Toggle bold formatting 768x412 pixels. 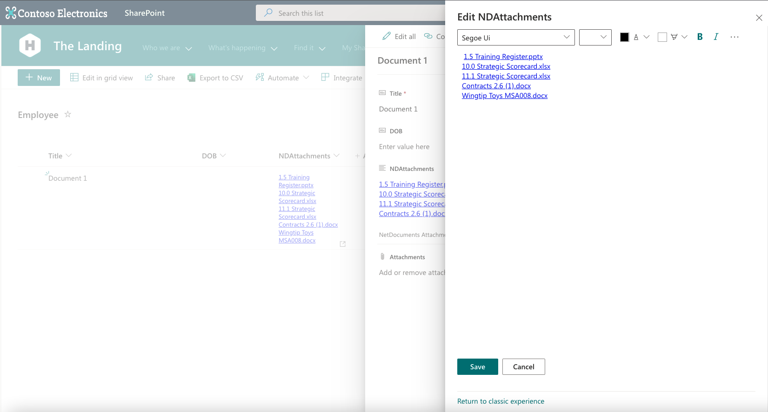tap(700, 37)
